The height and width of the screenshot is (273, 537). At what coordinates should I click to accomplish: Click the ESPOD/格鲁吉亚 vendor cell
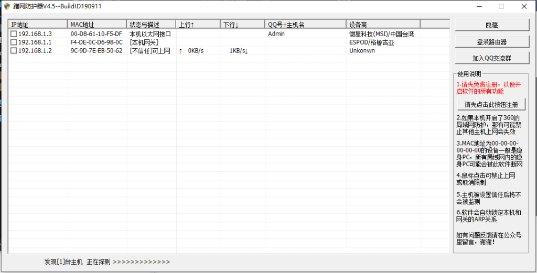[372, 42]
